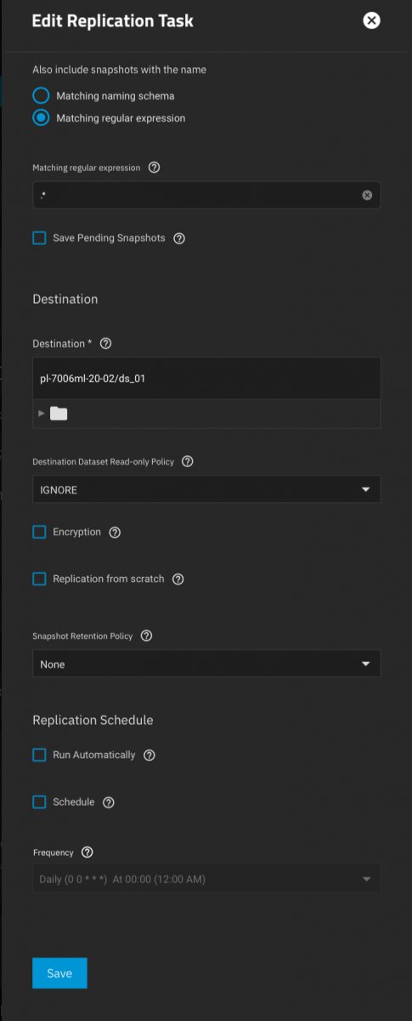Open help for Replication from scratch
The width and height of the screenshot is (412, 1021).
tap(178, 579)
